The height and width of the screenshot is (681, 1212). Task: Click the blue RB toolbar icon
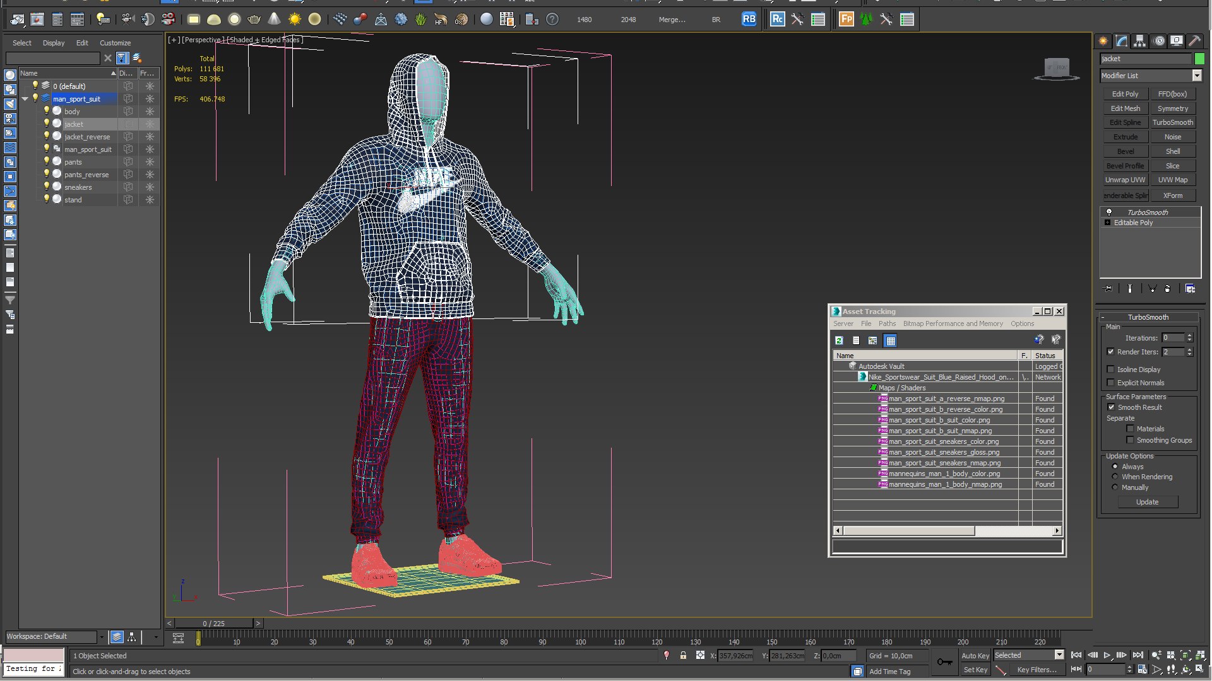pos(749,19)
